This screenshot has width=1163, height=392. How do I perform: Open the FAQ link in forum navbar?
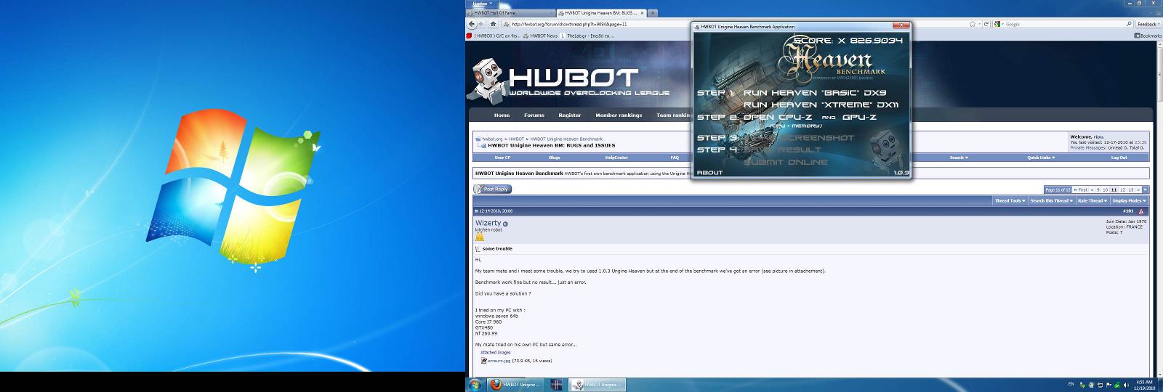(x=675, y=158)
